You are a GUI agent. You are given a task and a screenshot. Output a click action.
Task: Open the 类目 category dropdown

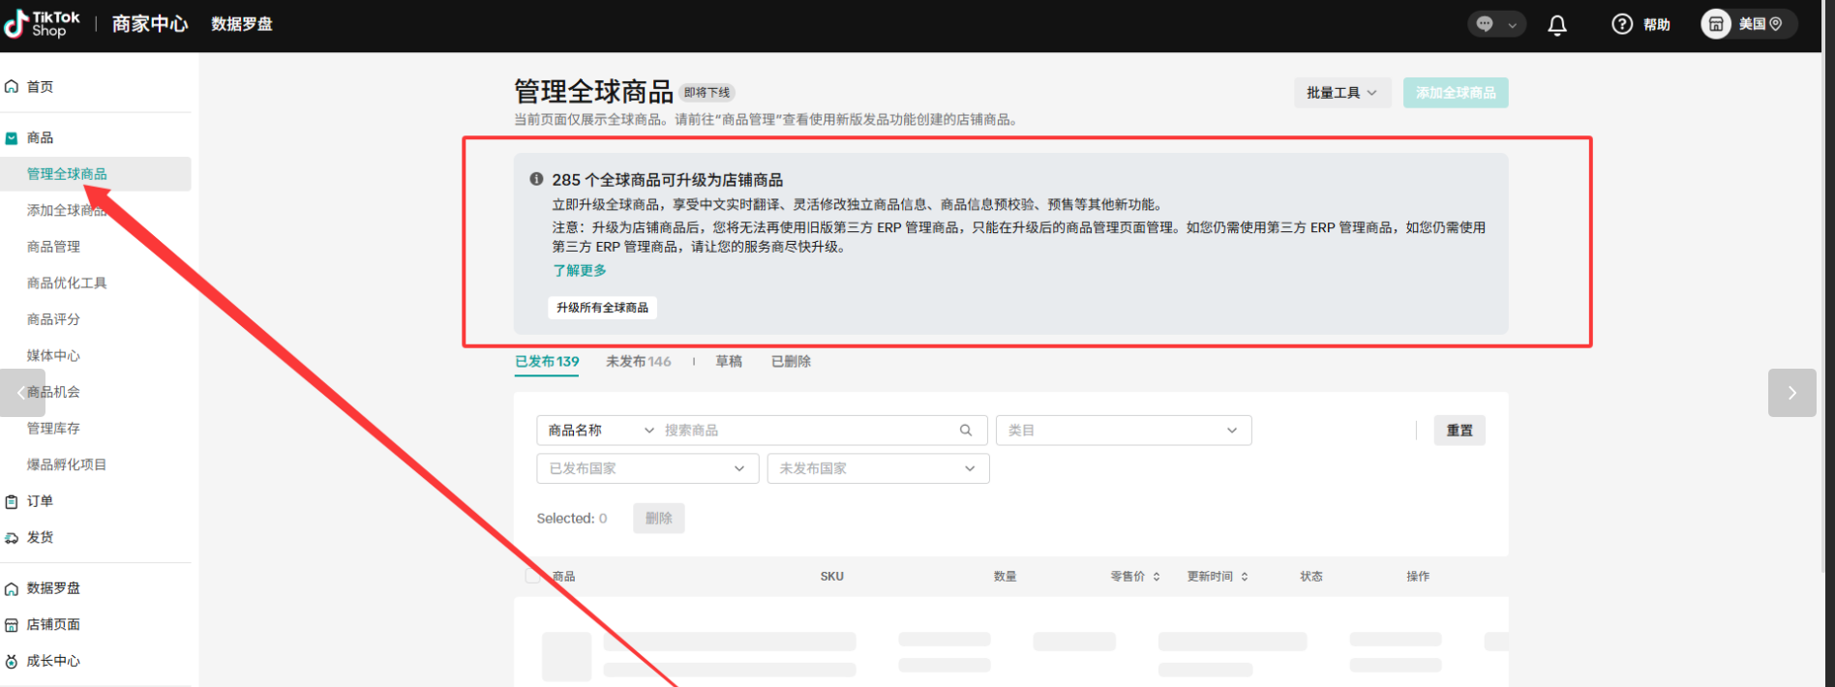pos(1124,431)
